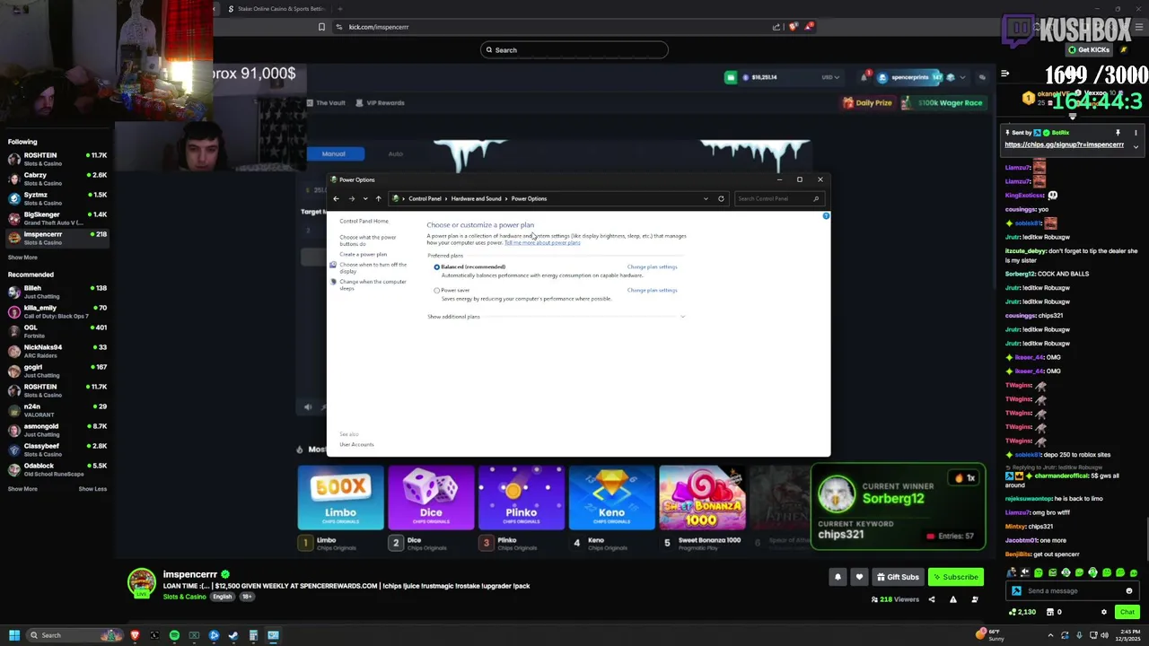
Task: Open pinned message three-dot menu
Action: [x=1136, y=133]
